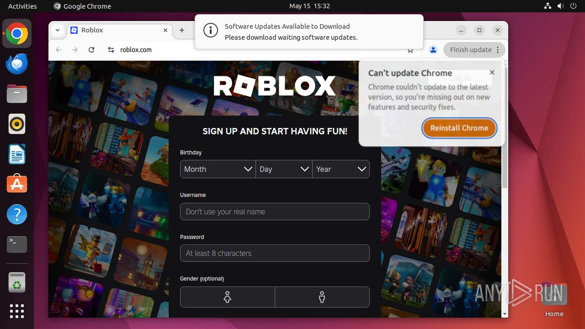585x329 pixels.
Task: Open the Trash icon in dock
Action: pyautogui.click(x=17, y=282)
